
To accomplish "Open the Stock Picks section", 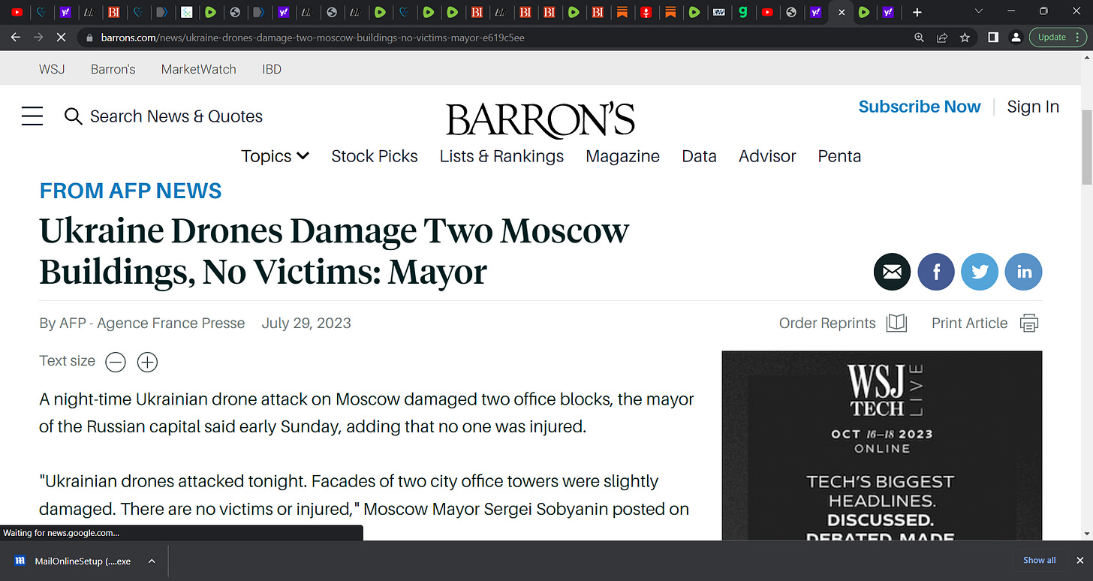I will click(375, 156).
